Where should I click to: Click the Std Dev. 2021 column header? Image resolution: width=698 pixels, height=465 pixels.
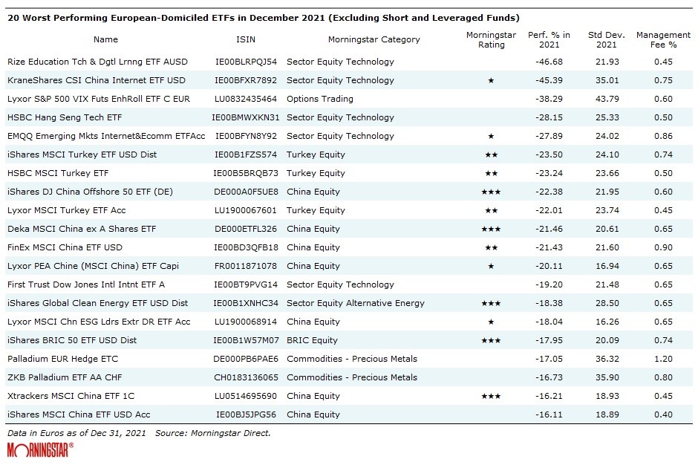coord(606,39)
